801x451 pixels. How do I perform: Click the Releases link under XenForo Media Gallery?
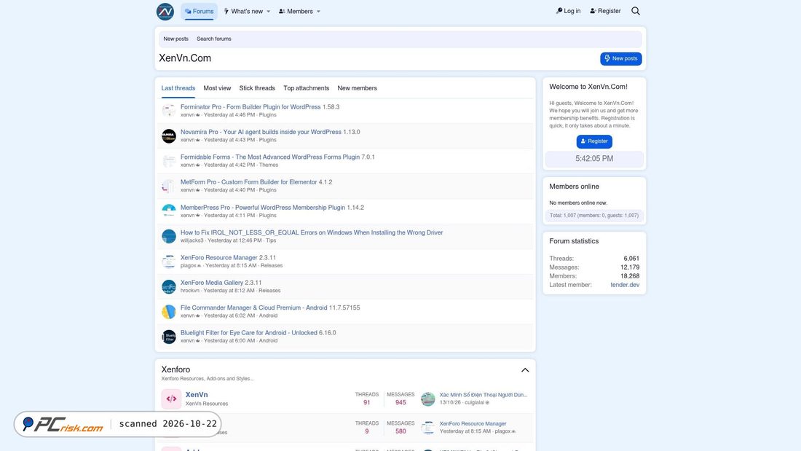coord(269,291)
